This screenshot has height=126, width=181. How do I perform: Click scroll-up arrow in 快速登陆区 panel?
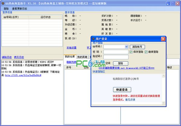[x=163, y=76]
